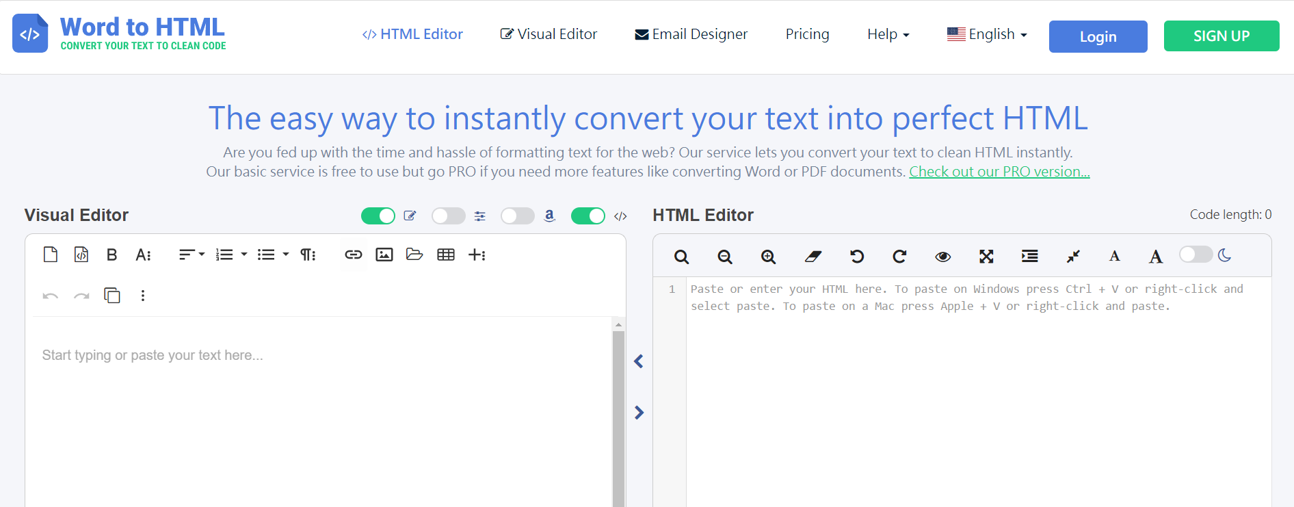1294x507 pixels.
Task: Click the HTML code view document icon
Action: point(81,255)
